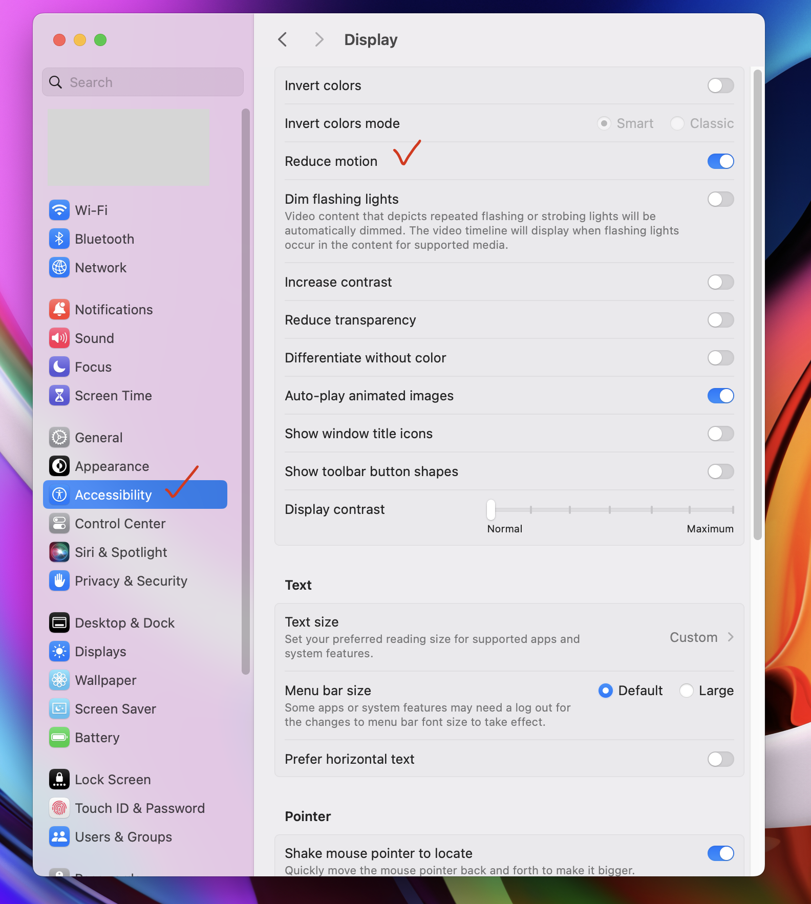This screenshot has width=811, height=904.
Task: Open Siri & Spotlight icon
Action: click(x=59, y=552)
